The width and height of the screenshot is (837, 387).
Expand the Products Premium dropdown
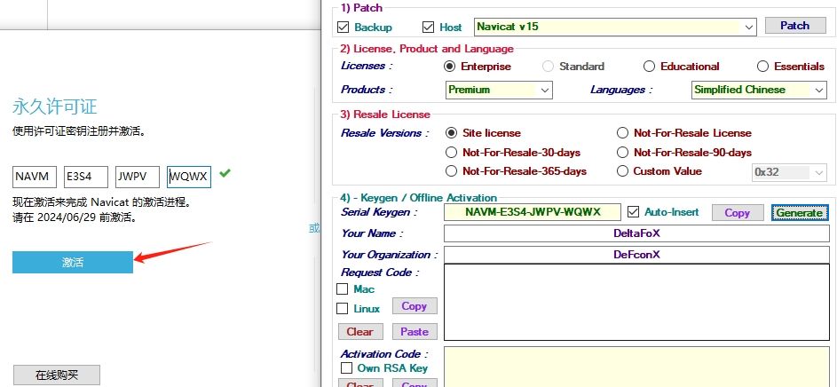tap(544, 90)
